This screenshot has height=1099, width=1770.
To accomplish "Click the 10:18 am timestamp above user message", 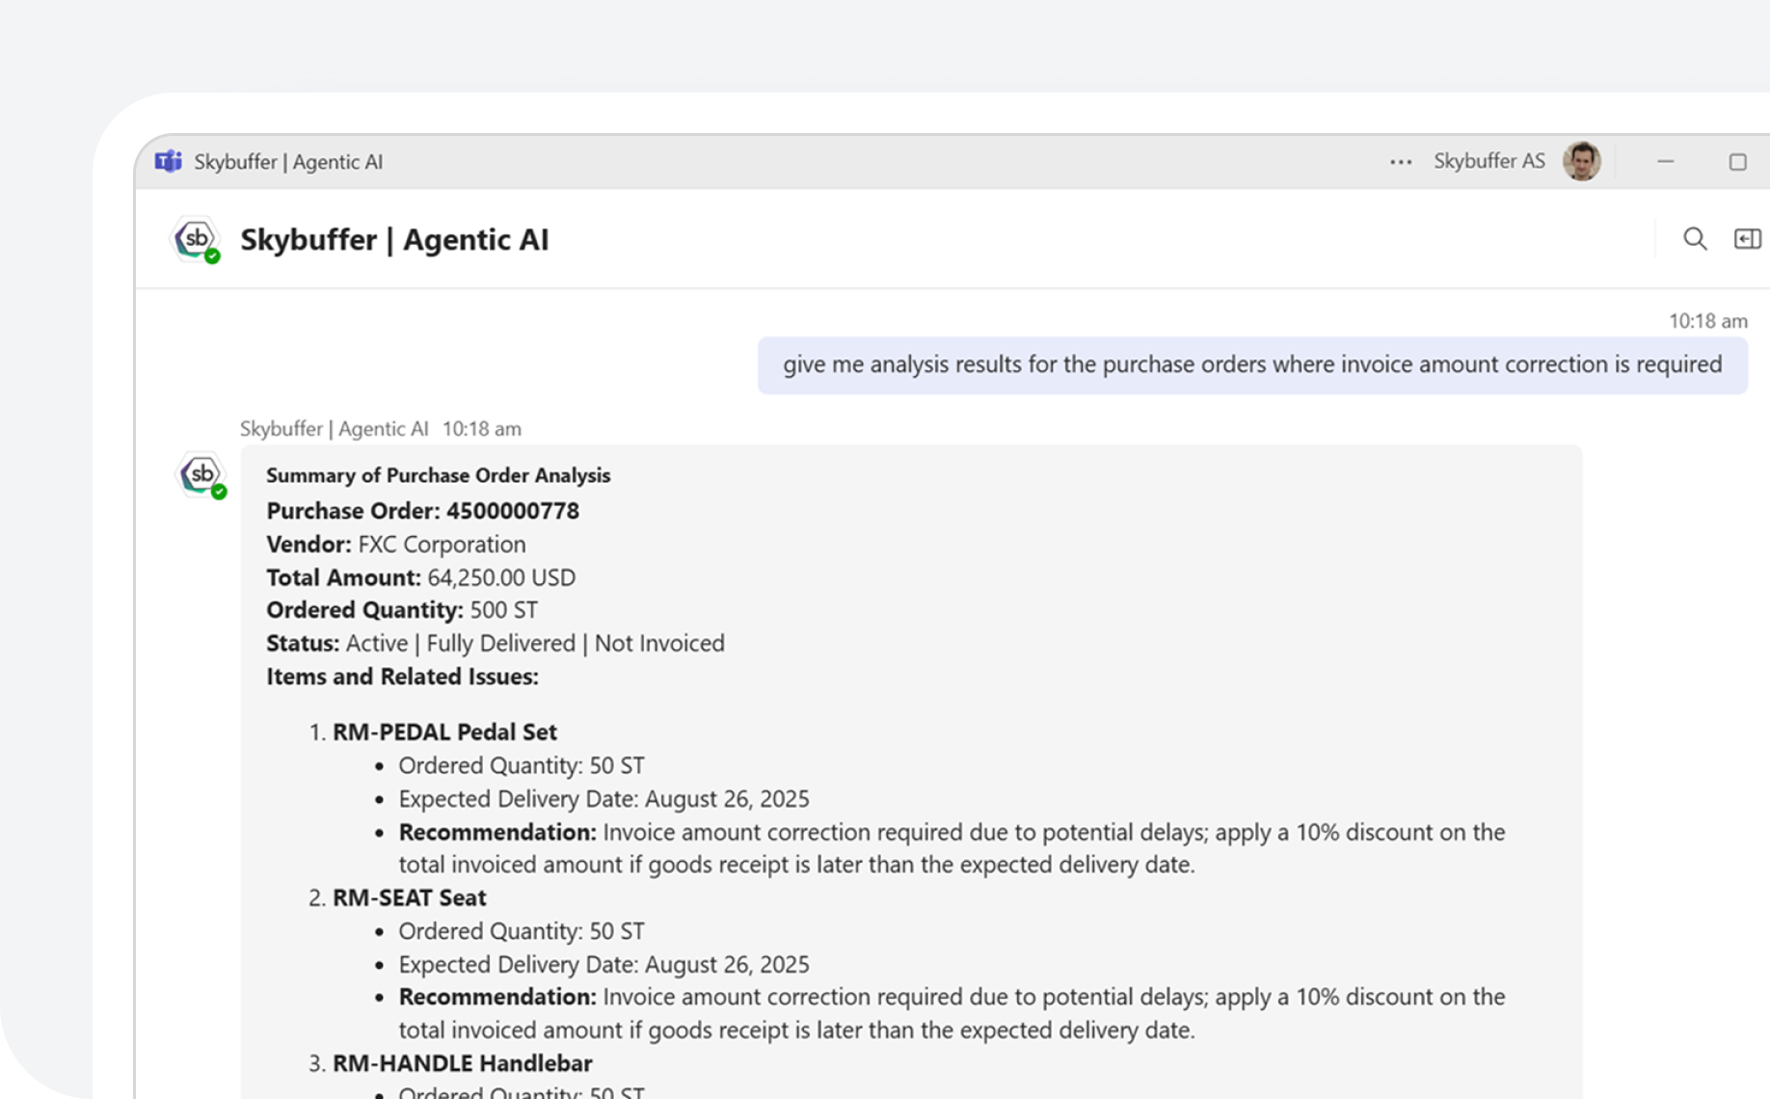I will [1707, 321].
